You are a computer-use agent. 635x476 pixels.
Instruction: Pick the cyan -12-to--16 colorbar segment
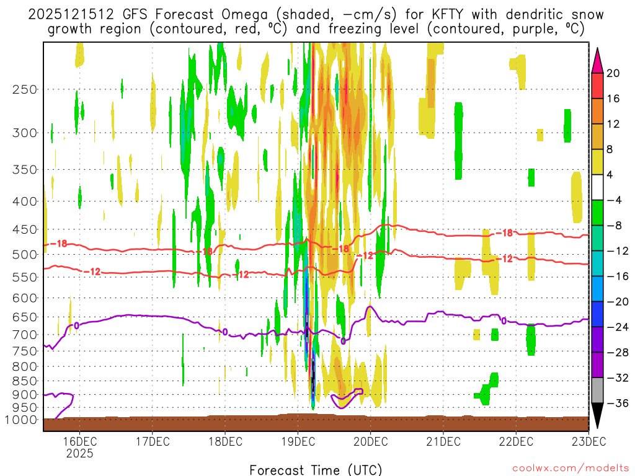pyautogui.click(x=597, y=263)
